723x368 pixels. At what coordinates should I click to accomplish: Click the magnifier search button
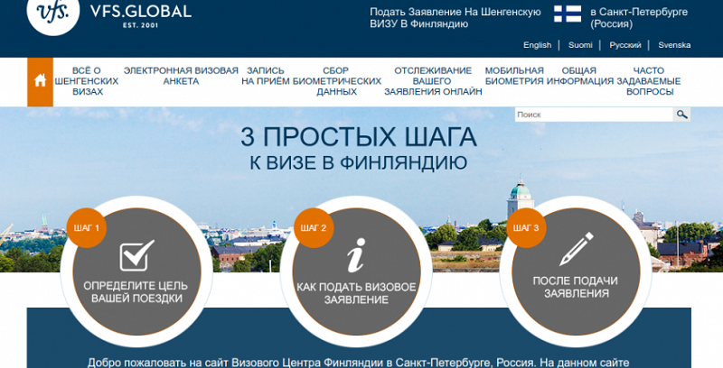682,114
